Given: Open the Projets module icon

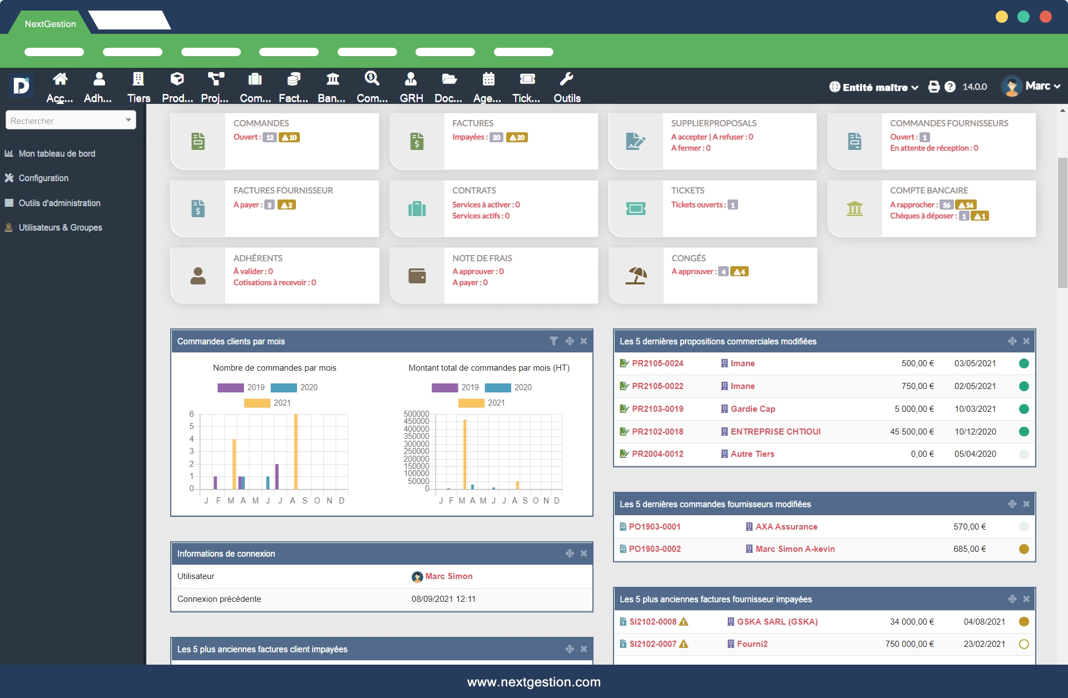Looking at the screenshot, I should 215,79.
